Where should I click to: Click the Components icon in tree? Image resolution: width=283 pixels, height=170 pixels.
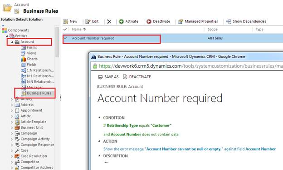coord(4,30)
